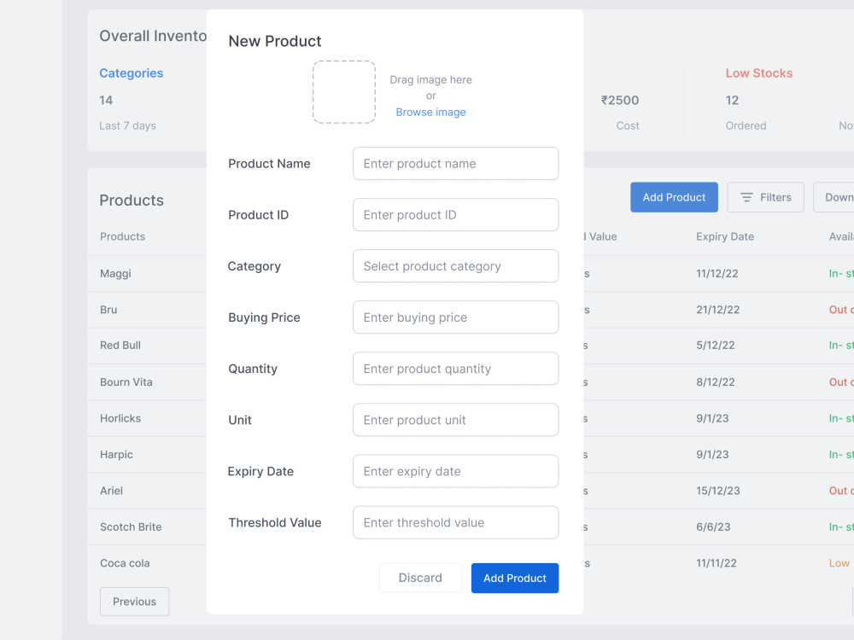Viewport: 854px width, 640px height.
Task: Select the Categories heading
Action: pyautogui.click(x=132, y=73)
